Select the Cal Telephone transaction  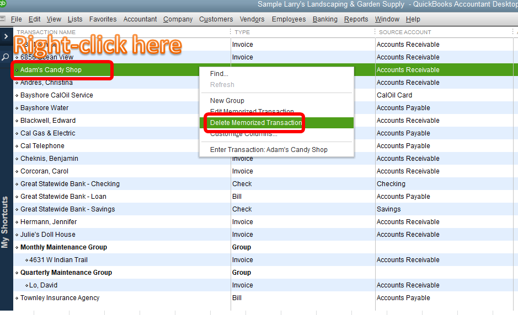point(42,146)
